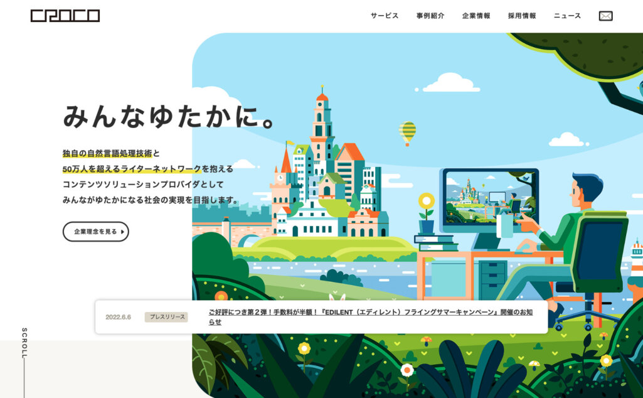Select 企業情報 in the navigation
The image size is (643, 398).
coord(476,16)
